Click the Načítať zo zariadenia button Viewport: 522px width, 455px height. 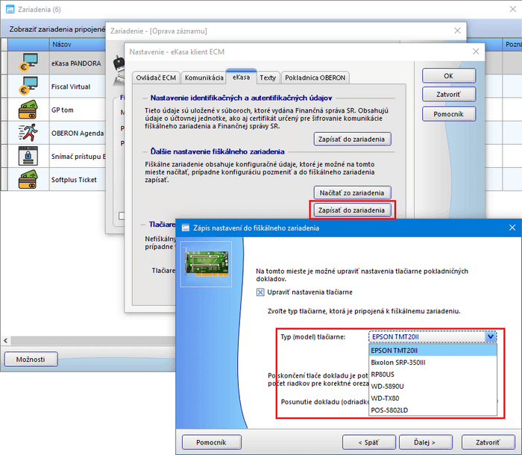pyautogui.click(x=353, y=192)
